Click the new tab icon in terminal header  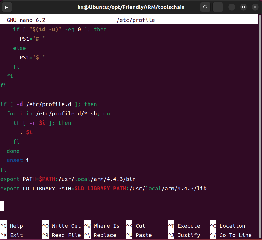click(x=7, y=7)
